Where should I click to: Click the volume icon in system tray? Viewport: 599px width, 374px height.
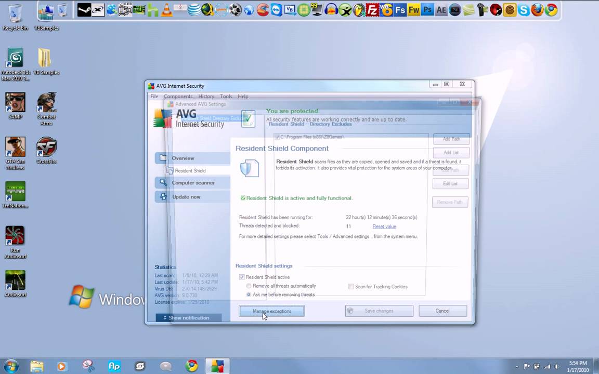click(557, 366)
